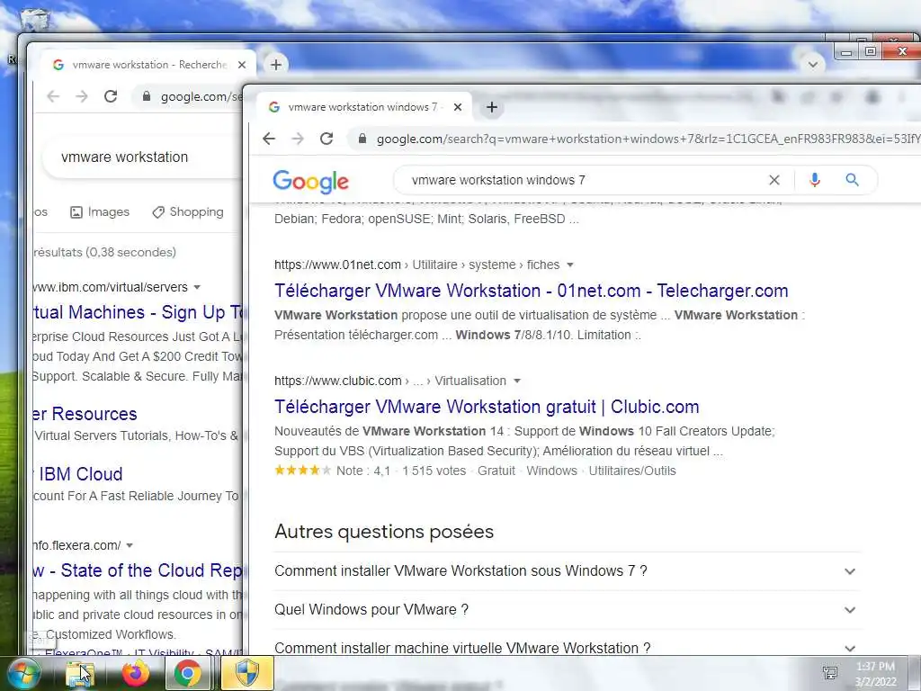Reload the page in back Chrome window
The image size is (921, 691).
pyautogui.click(x=111, y=96)
